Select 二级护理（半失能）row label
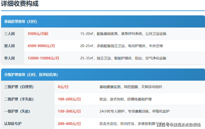This screenshot has width=205, height=129. 19,99
